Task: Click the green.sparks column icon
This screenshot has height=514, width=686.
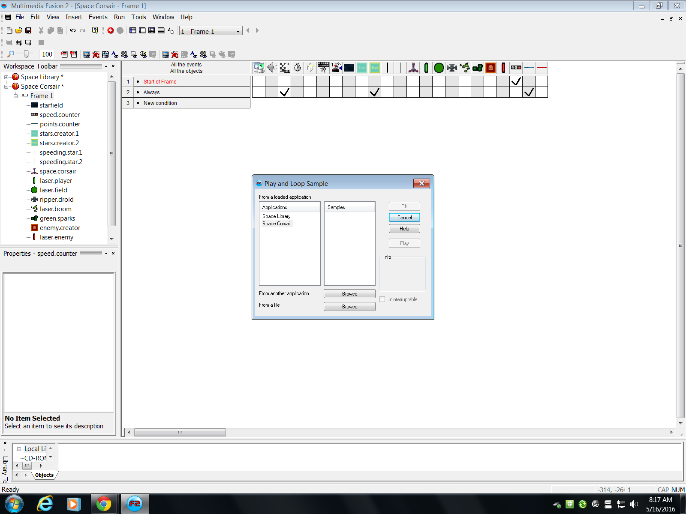Action: [478, 68]
